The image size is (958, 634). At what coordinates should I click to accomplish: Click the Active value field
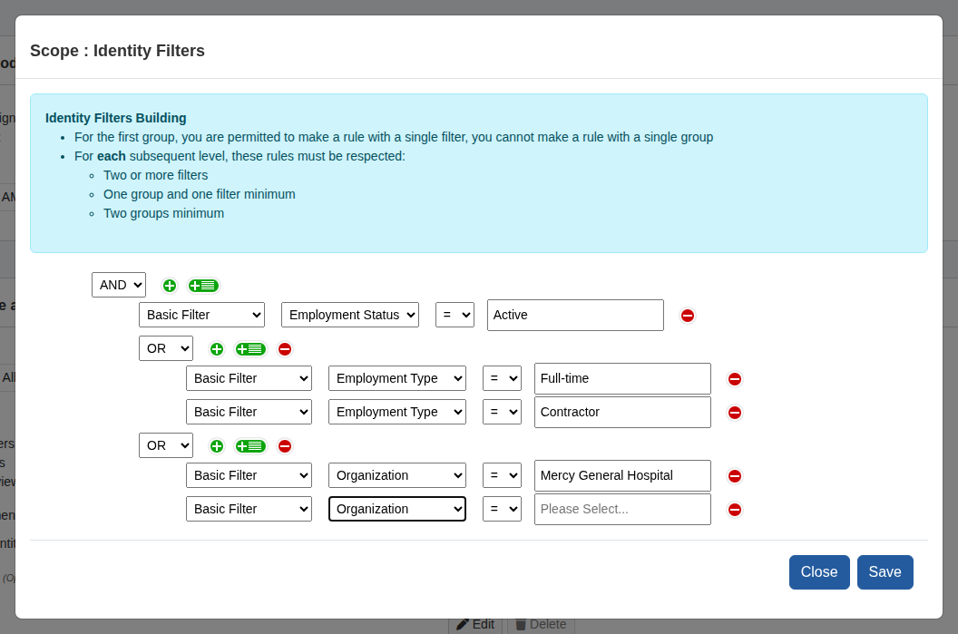pos(575,315)
